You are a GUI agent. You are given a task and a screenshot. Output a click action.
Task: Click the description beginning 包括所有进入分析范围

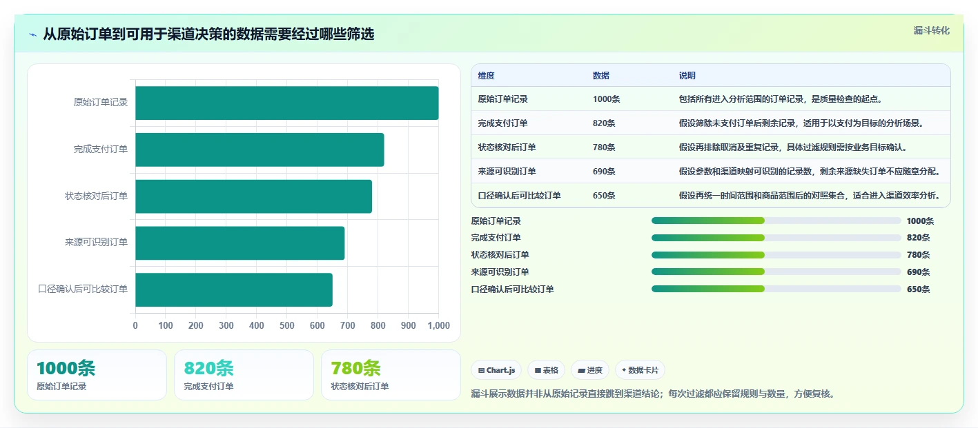tap(780, 99)
